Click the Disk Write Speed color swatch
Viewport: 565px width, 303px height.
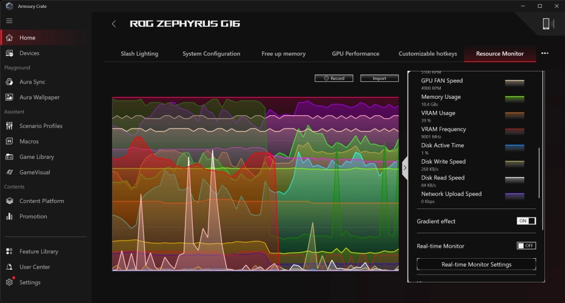(x=515, y=164)
